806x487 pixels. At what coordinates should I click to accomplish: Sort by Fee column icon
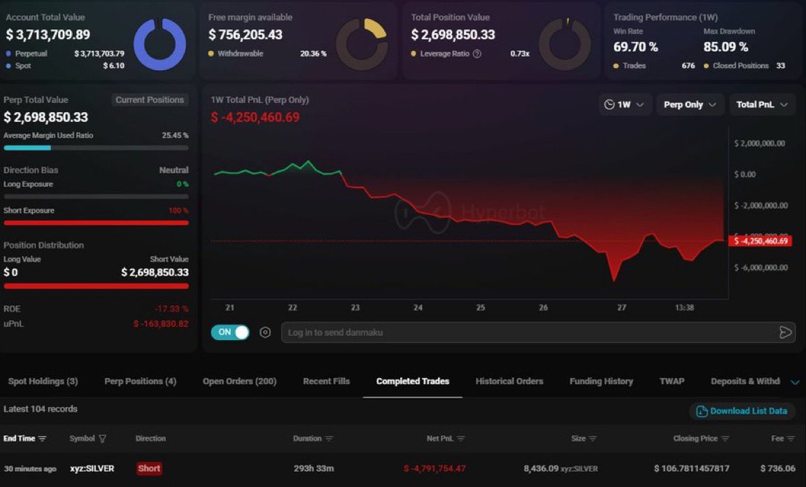pos(791,439)
